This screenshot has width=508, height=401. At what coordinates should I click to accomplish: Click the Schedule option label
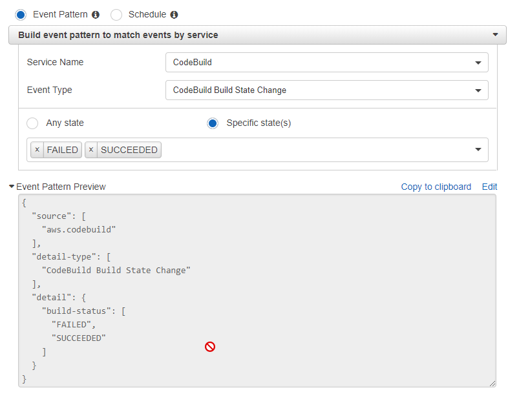[x=147, y=14]
